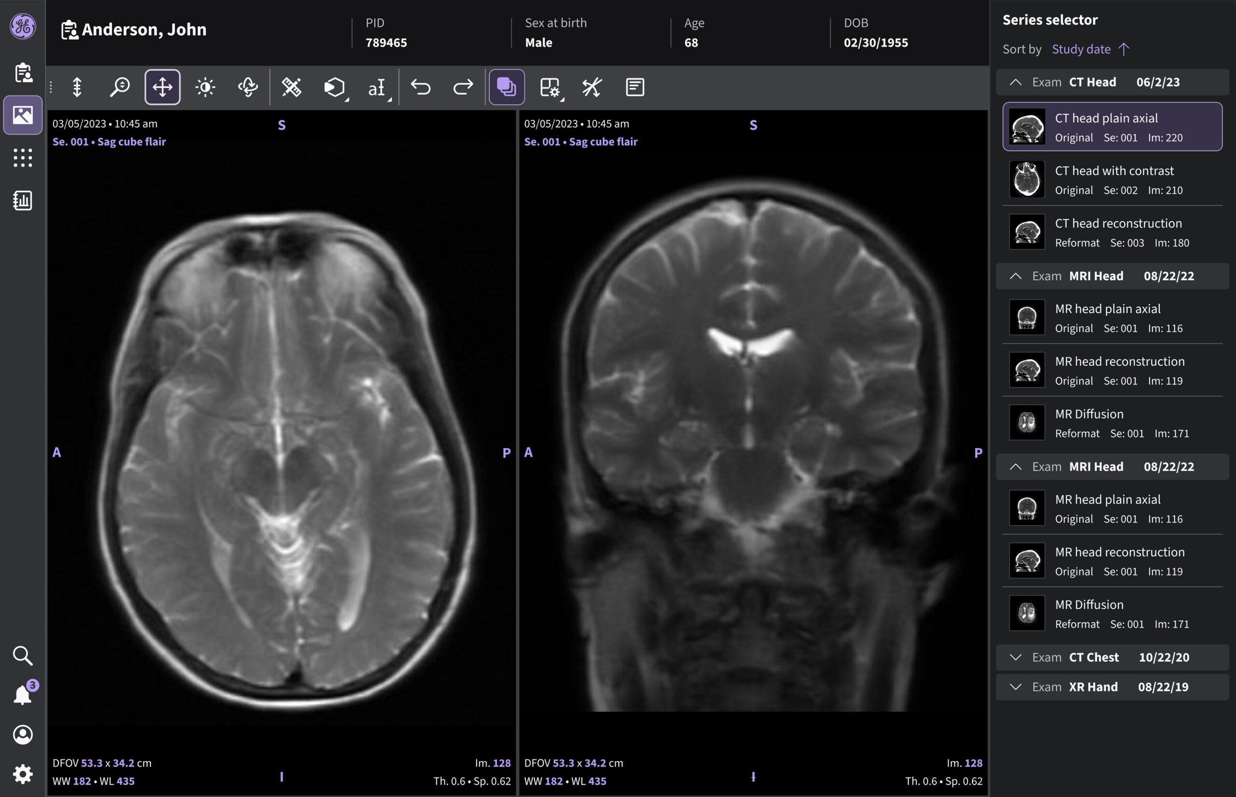Open the apps grid sidebar icon
The width and height of the screenshot is (1236, 797).
tap(23, 157)
